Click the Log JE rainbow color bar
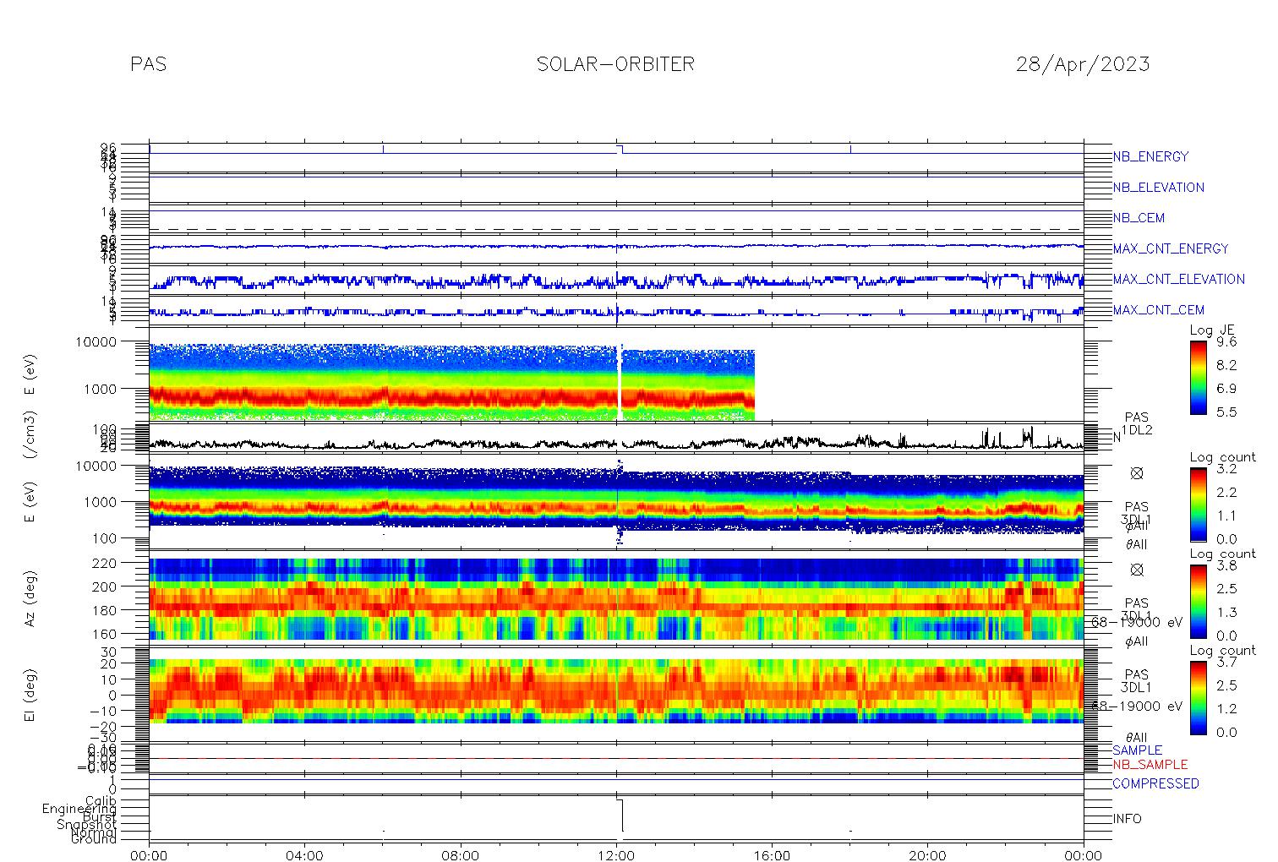Screen dimensions: 1278x862 [x=1199, y=378]
